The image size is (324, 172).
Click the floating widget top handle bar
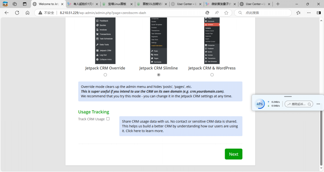[x=288, y=96]
